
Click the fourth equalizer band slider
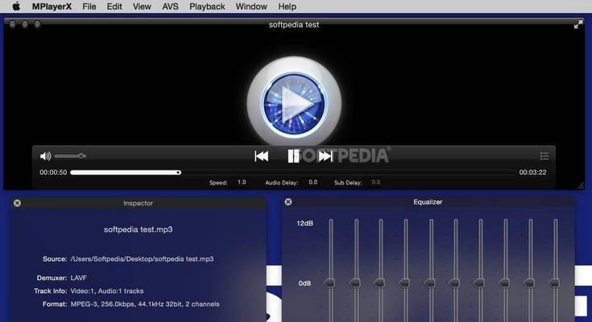click(405, 270)
